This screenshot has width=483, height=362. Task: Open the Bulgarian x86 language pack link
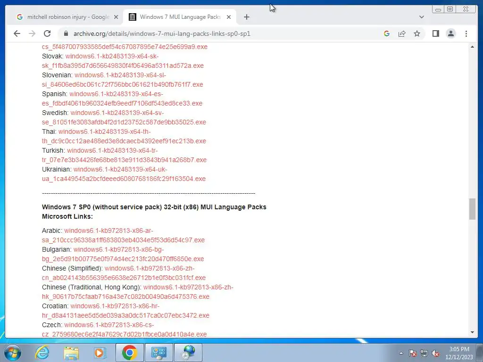(x=123, y=254)
